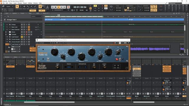
Task: Click the Kiive Audio logo
Action: click(x=42, y=67)
